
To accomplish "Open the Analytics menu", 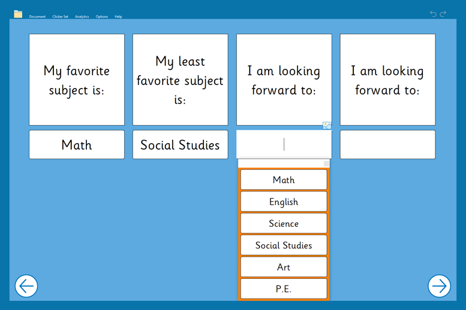I will [82, 17].
